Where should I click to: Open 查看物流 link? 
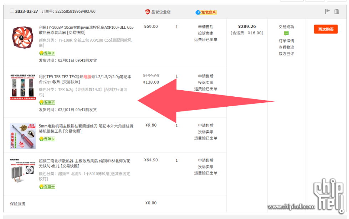pos(286,47)
